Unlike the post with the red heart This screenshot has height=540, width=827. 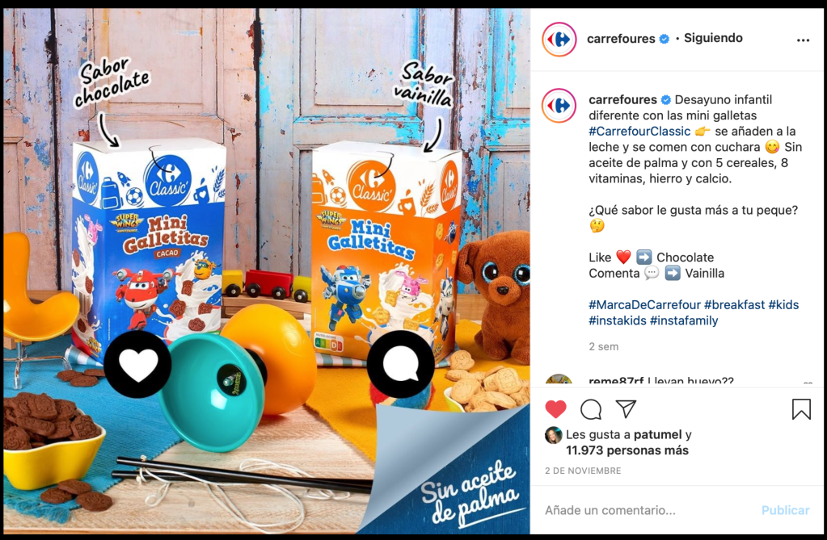coord(555,408)
